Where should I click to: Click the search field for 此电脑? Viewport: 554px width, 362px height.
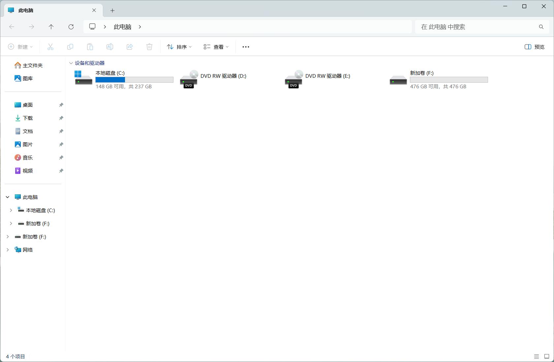tap(478, 27)
